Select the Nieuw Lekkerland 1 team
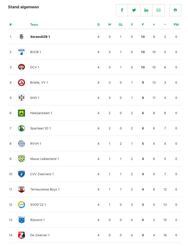This screenshot has width=188, height=247. [x=44, y=159]
